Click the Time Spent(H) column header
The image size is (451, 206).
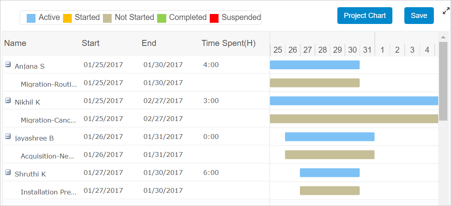(228, 43)
